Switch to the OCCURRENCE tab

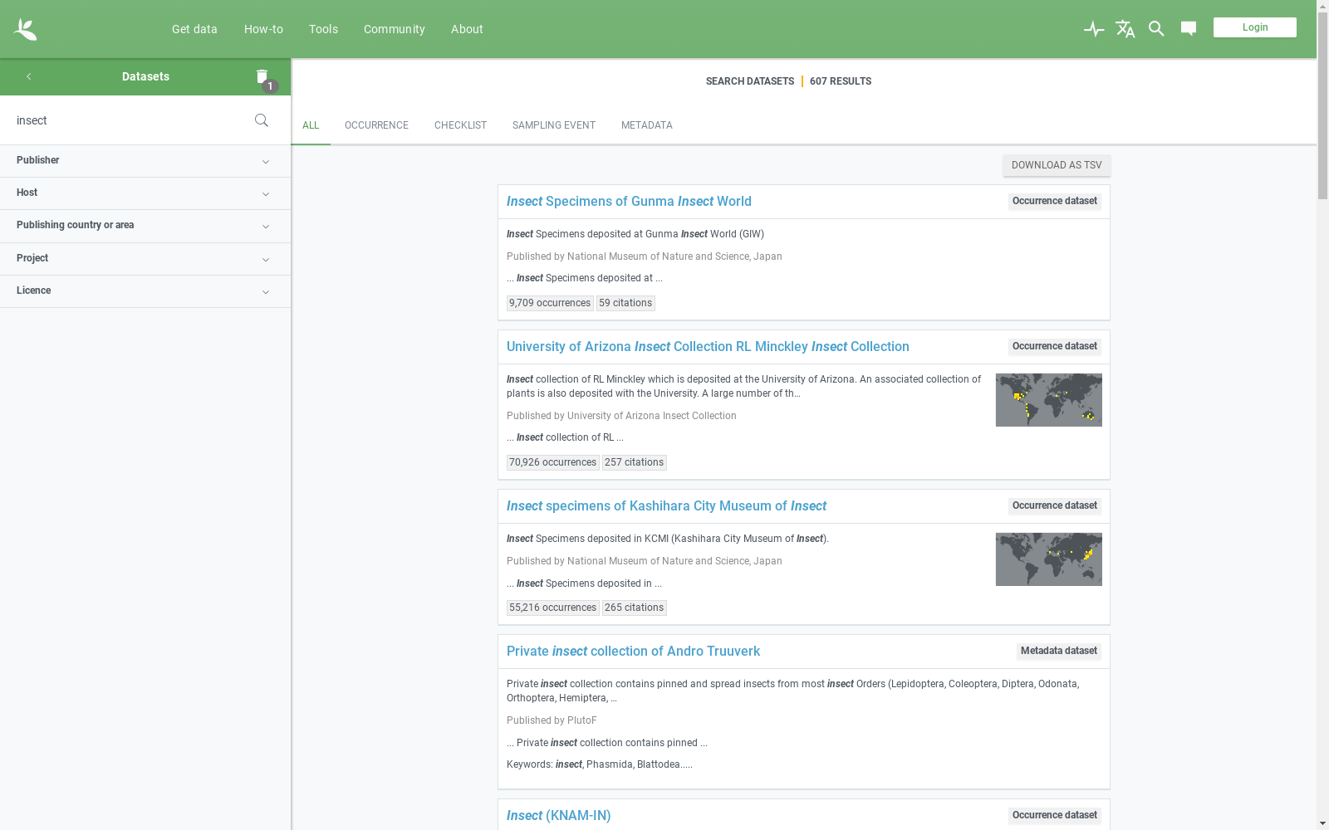(x=376, y=125)
